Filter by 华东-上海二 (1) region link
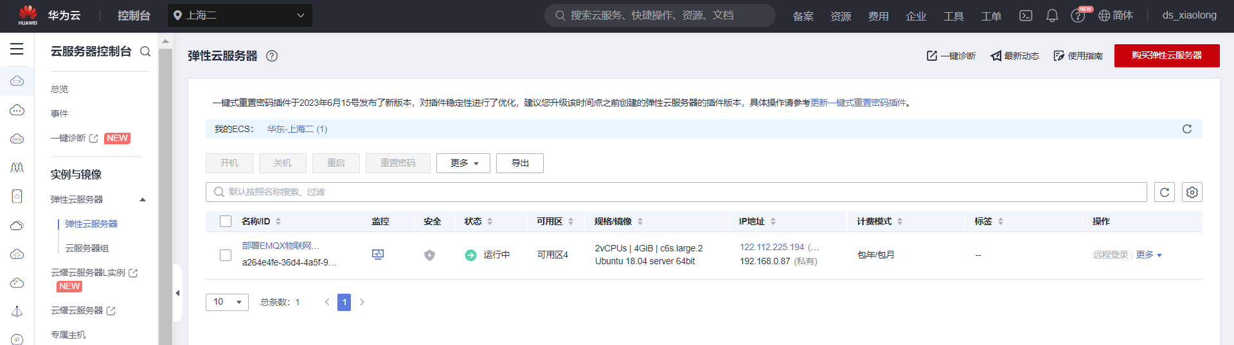1234x345 pixels. tap(298, 129)
